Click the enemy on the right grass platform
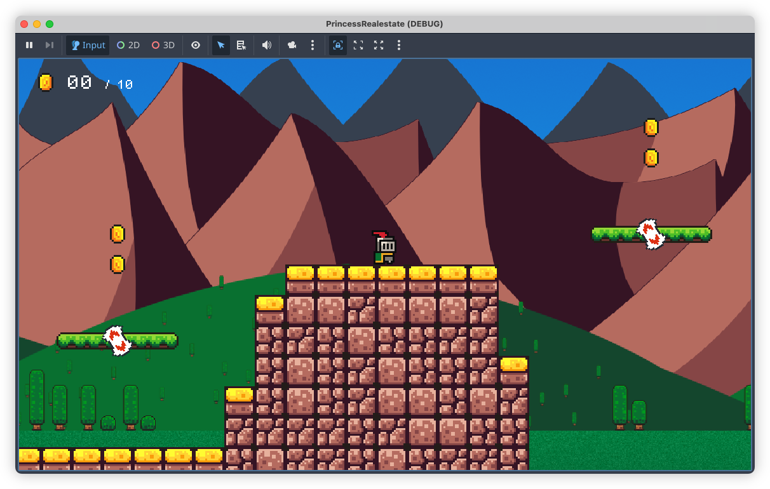The width and height of the screenshot is (770, 489). [x=651, y=234]
